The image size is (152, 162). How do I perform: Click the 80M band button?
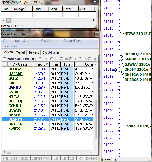88,159
